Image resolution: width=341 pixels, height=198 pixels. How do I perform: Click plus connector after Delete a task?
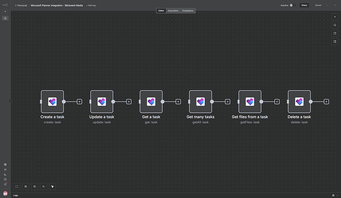click(327, 102)
